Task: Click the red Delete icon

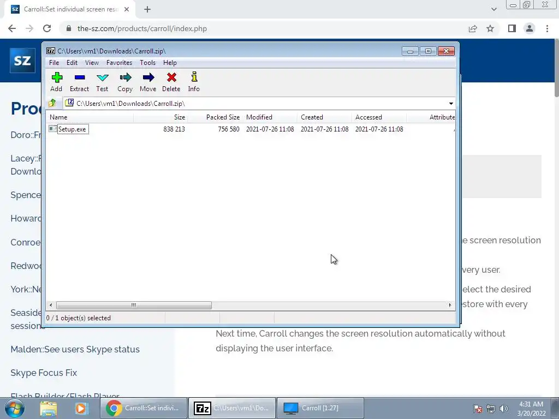Action: [x=171, y=82]
